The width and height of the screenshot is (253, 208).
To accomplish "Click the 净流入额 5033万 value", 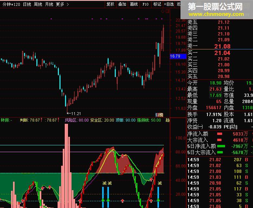I will click(x=240, y=134).
